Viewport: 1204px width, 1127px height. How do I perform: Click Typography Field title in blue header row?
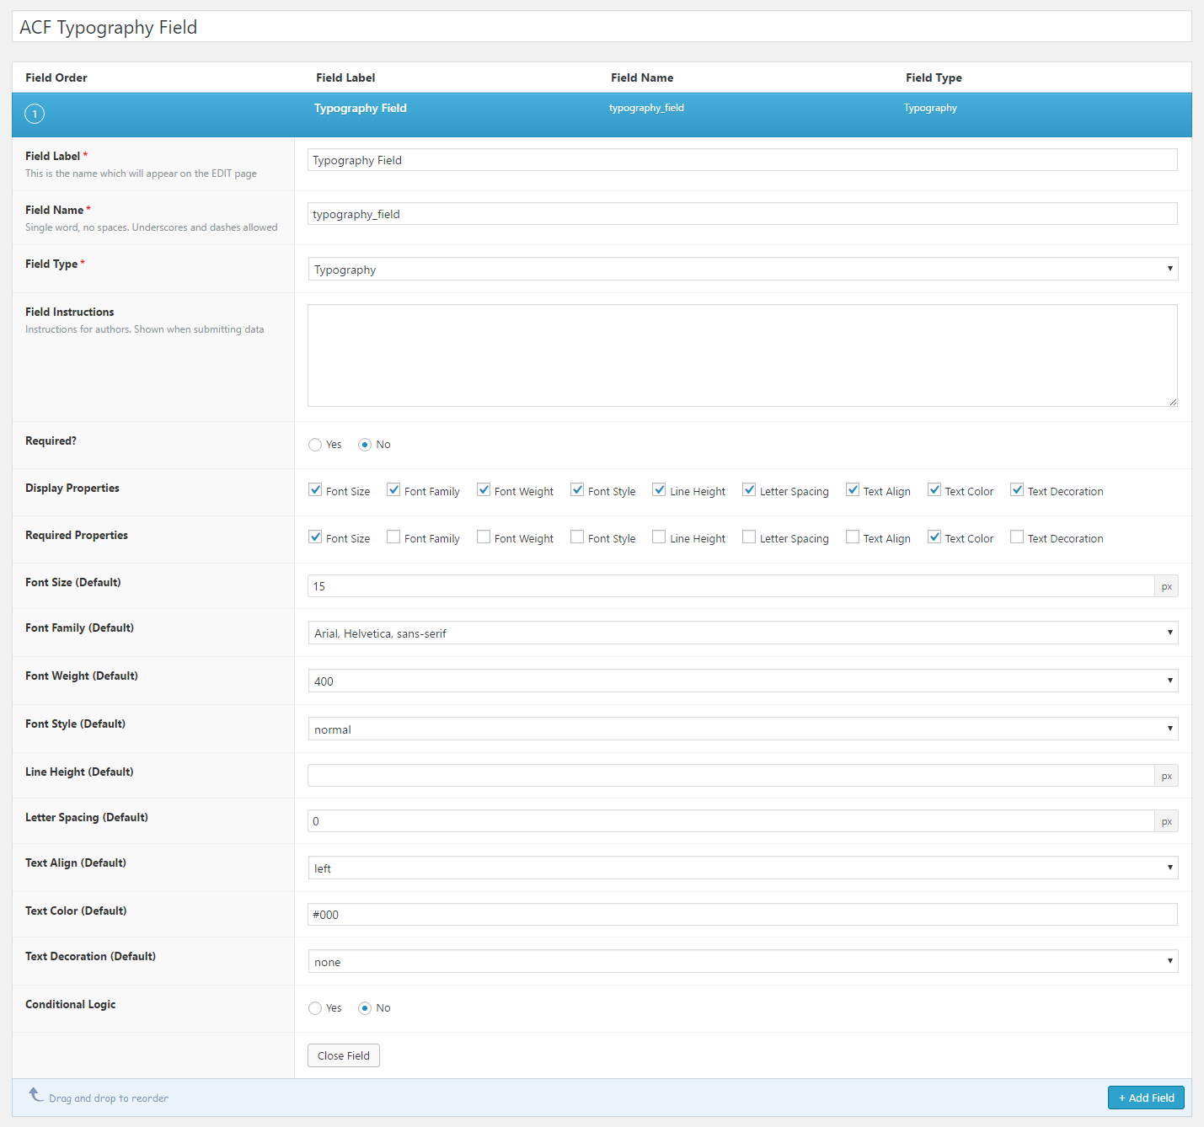[361, 108]
